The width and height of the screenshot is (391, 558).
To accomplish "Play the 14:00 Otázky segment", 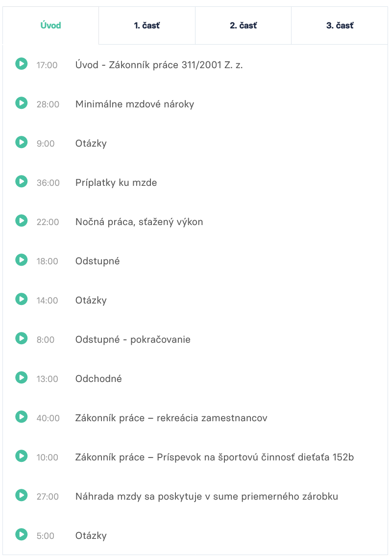I will (22, 299).
